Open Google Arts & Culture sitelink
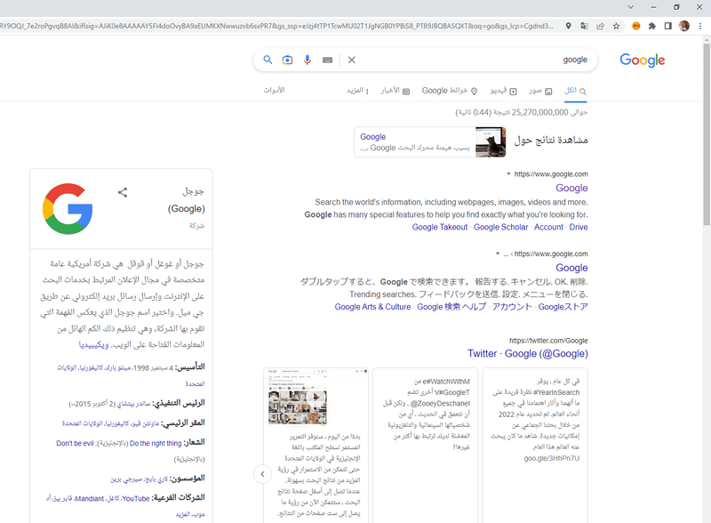 click(x=372, y=307)
